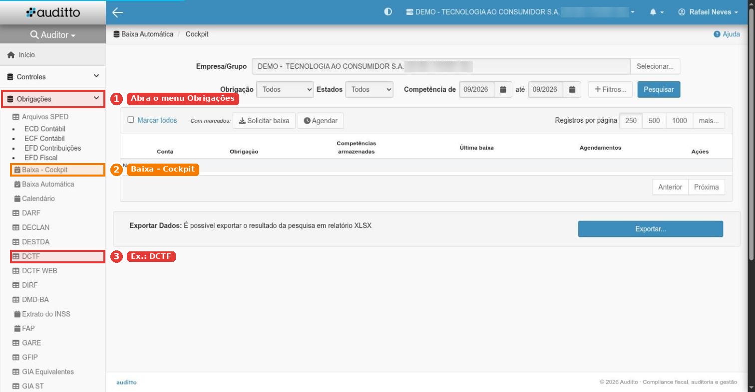Open the Obrigação dropdown

click(x=285, y=90)
